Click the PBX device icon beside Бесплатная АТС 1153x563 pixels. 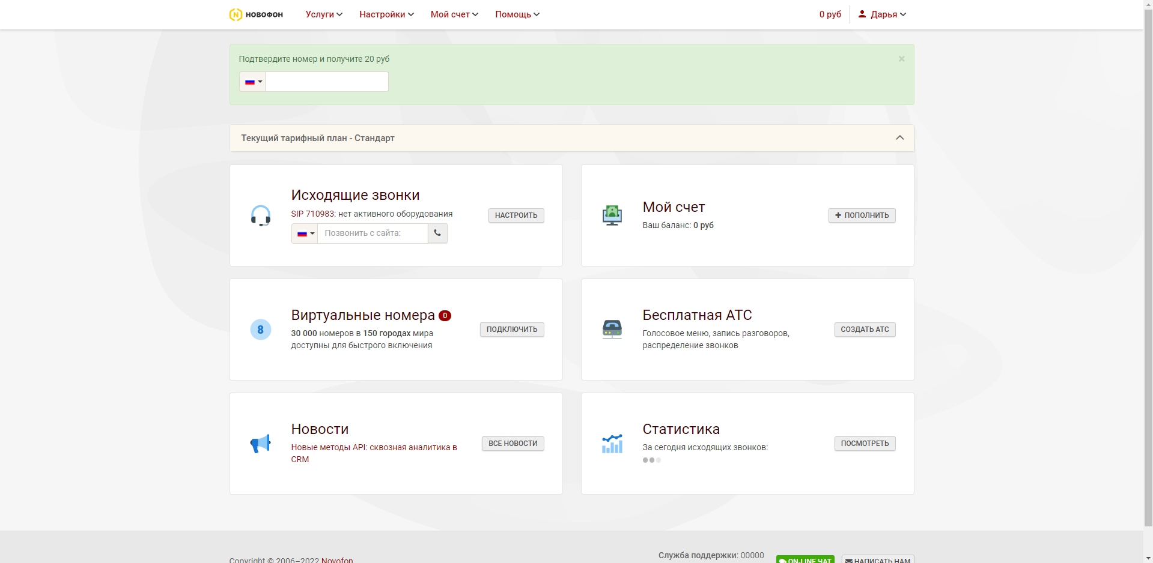click(612, 330)
